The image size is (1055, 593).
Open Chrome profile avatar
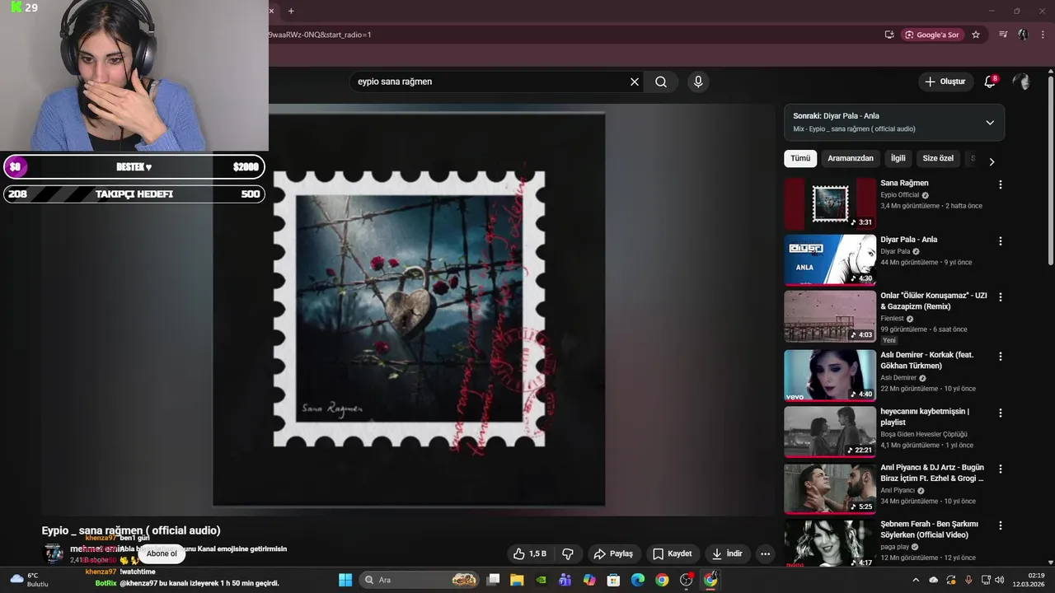(1023, 35)
